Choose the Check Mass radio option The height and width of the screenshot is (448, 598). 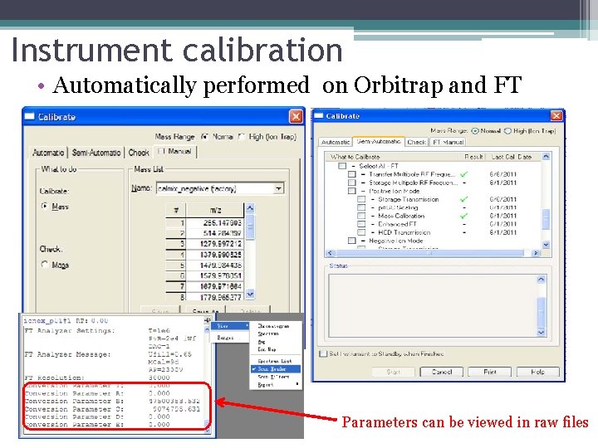[x=45, y=265]
